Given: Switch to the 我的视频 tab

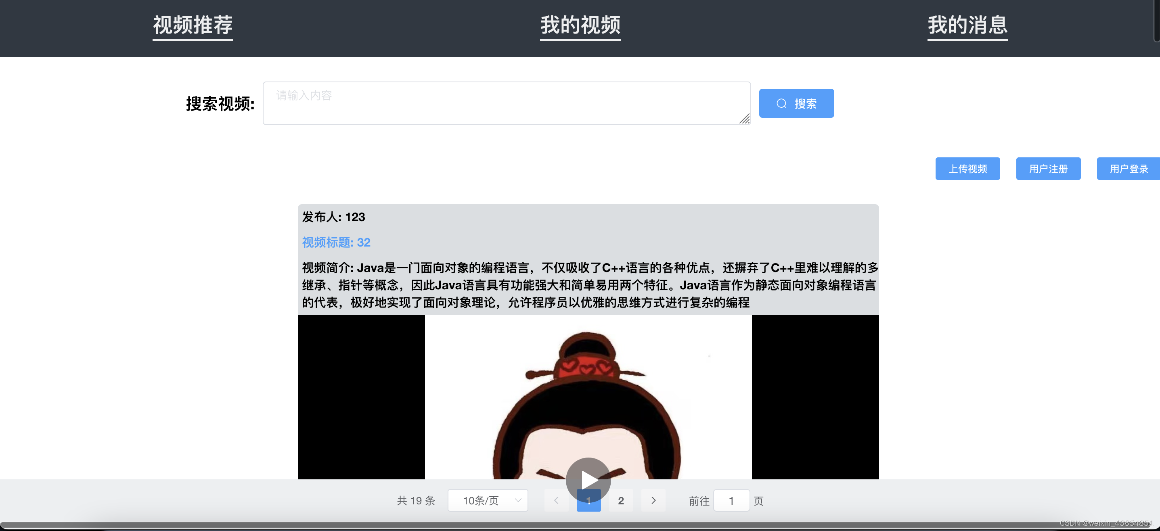Looking at the screenshot, I should tap(580, 25).
